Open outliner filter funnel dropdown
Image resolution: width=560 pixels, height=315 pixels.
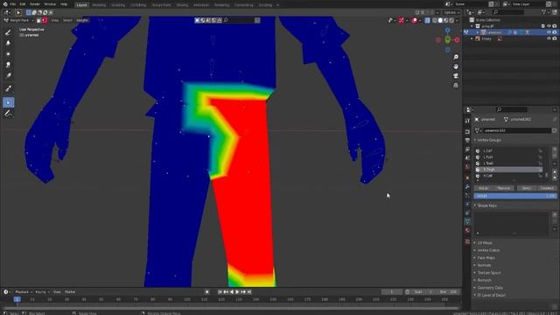point(546,12)
